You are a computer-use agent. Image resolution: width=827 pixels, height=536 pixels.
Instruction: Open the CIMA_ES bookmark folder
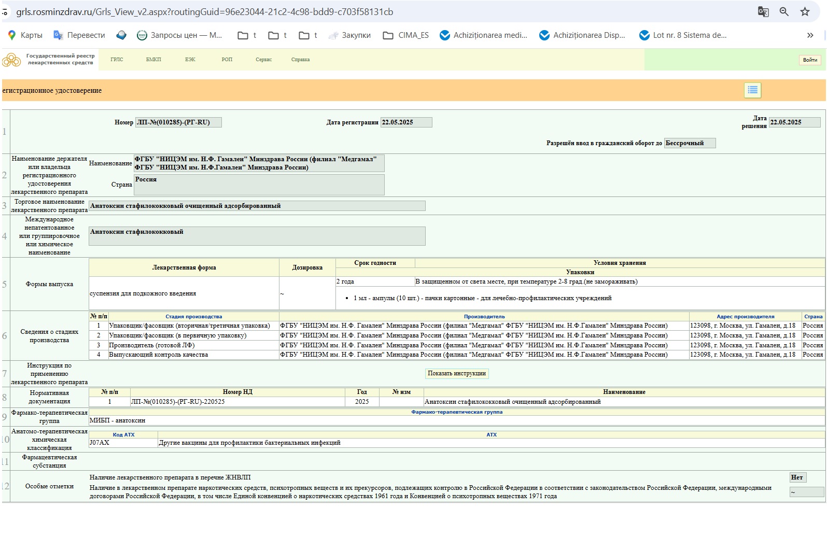click(406, 35)
